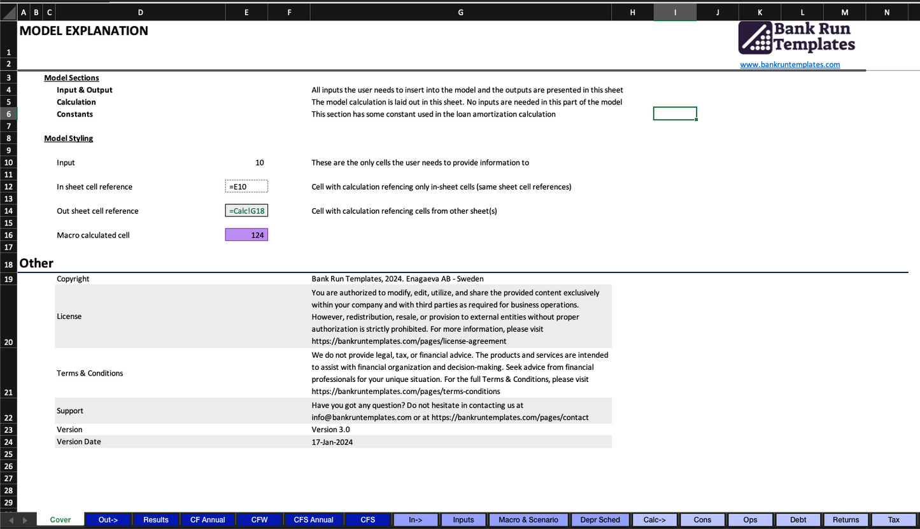The image size is (920, 529).
Task: Click column G header
Action: [x=460, y=12]
